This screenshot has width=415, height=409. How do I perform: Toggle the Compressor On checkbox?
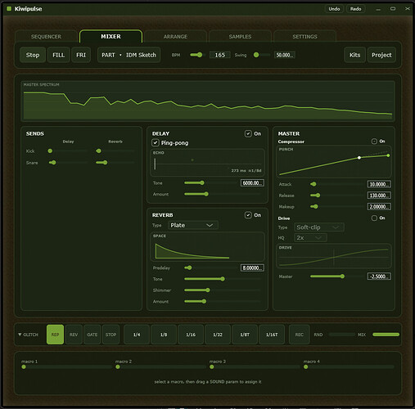(374, 142)
